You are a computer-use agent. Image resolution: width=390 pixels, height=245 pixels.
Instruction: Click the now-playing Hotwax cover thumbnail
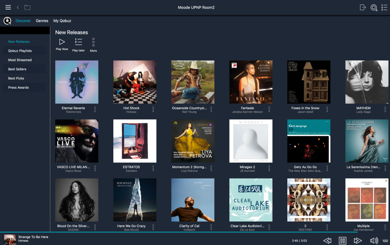10,239
